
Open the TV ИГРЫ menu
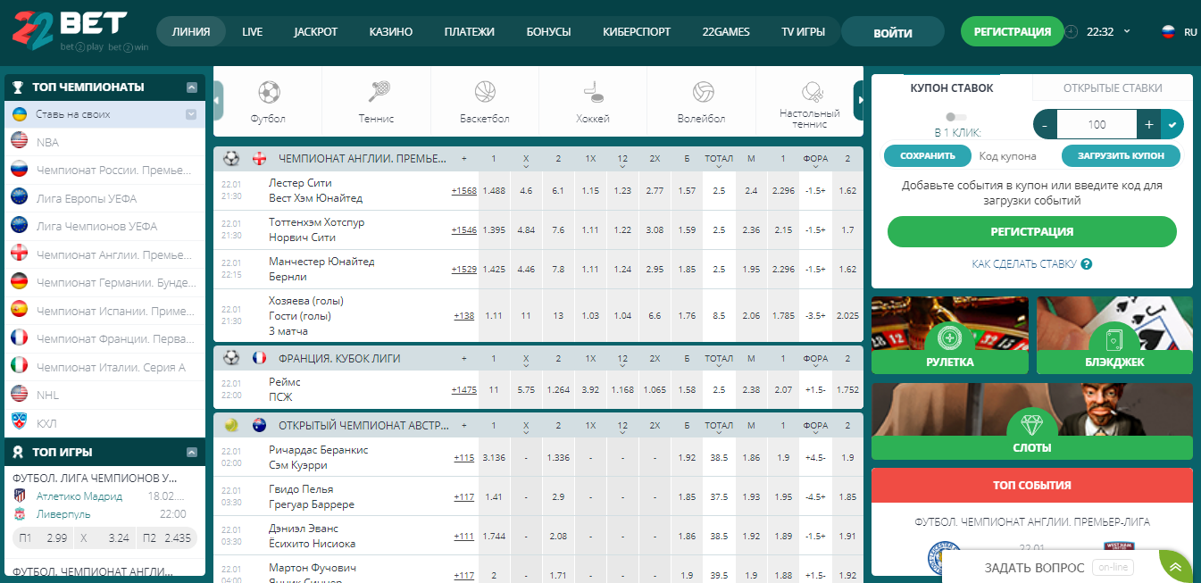[x=803, y=31]
